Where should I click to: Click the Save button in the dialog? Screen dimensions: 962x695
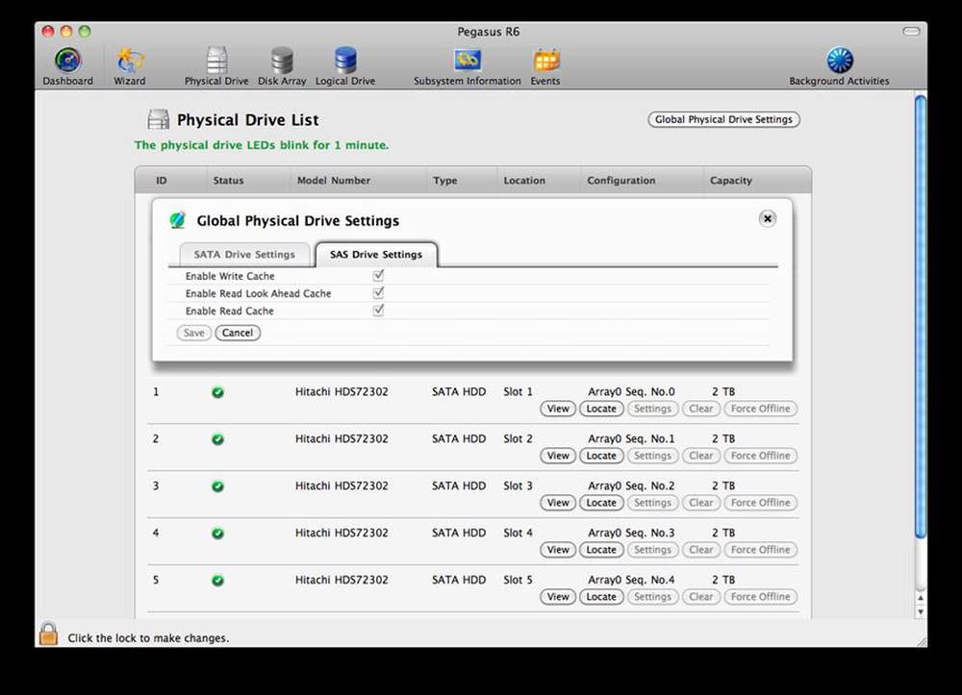(194, 333)
